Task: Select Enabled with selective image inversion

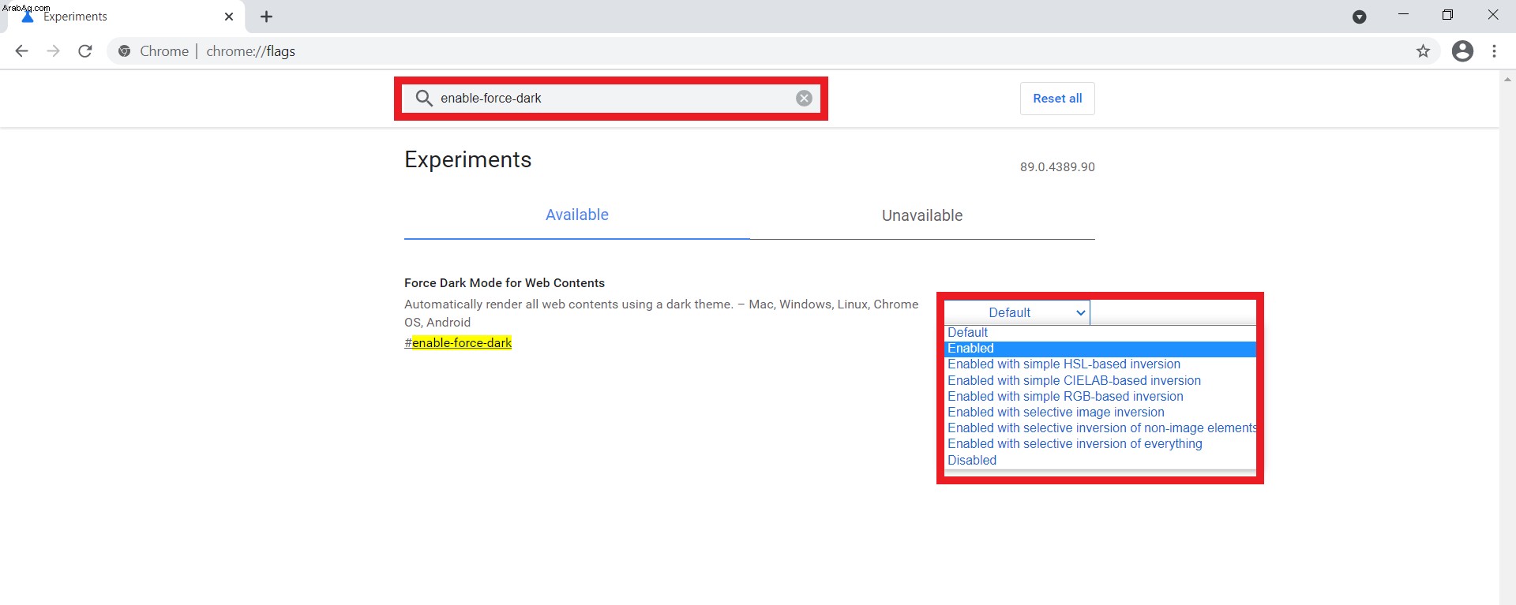Action: point(1101,413)
